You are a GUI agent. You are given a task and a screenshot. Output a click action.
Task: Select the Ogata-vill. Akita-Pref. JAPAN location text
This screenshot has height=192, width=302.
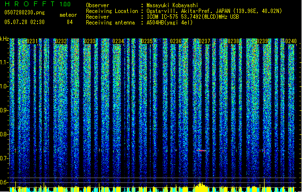pyautogui.click(x=214, y=11)
